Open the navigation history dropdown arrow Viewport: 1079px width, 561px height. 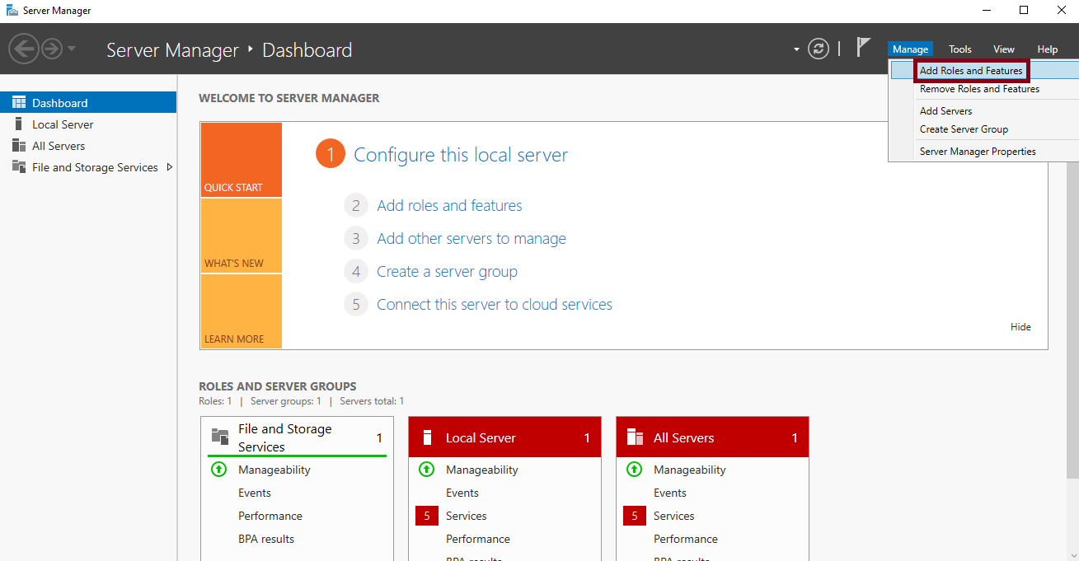(72, 49)
